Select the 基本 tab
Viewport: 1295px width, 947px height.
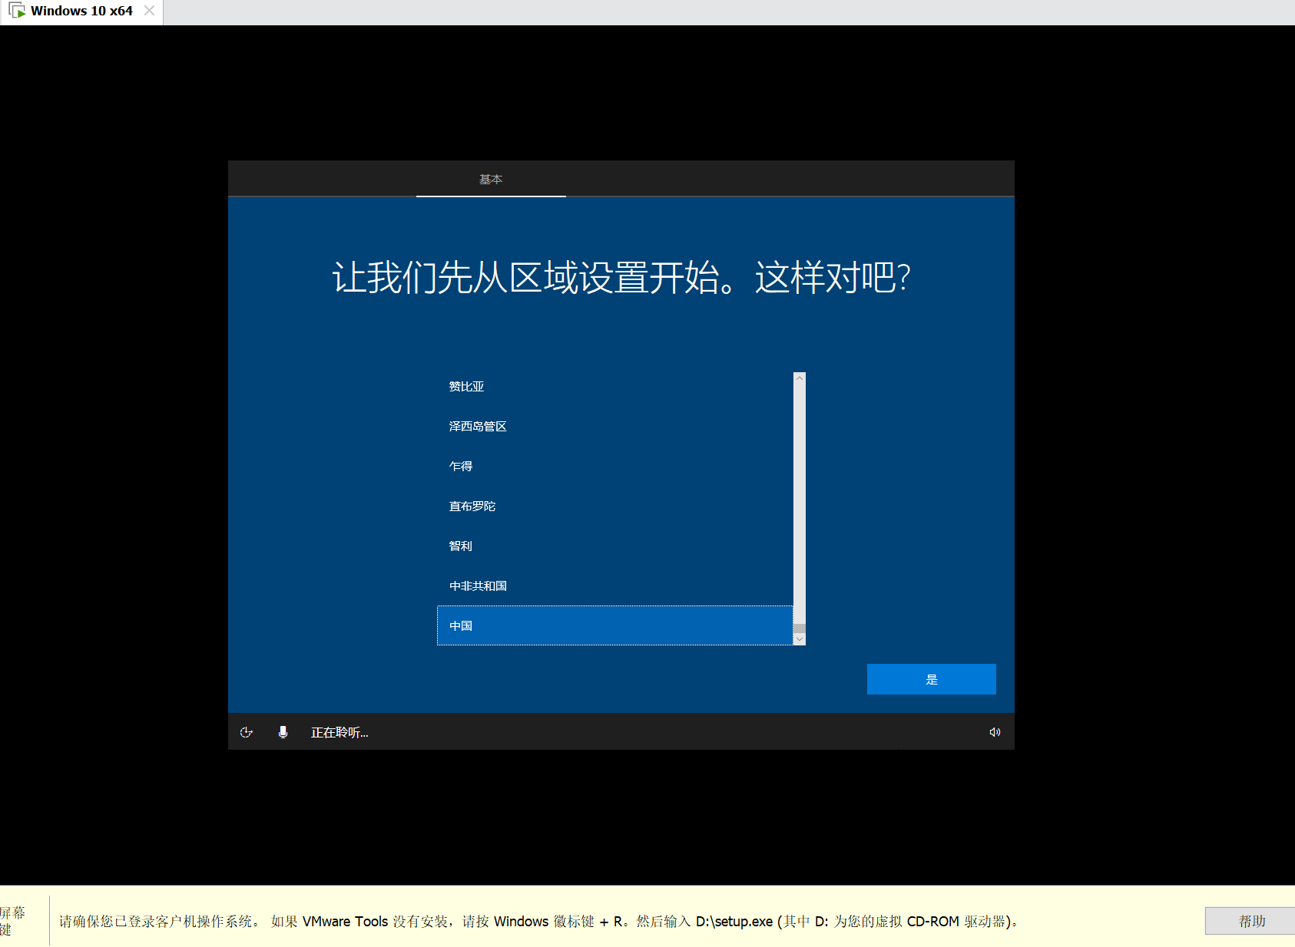[491, 179]
